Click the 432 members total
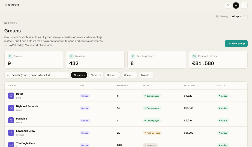 click(74, 63)
